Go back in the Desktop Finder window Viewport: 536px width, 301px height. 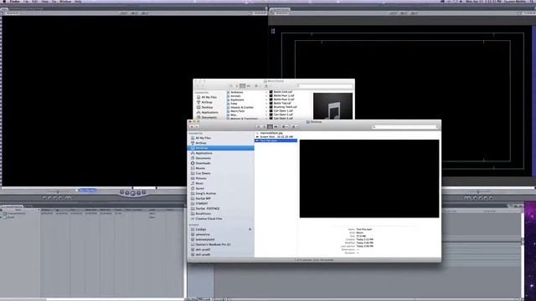pyautogui.click(x=192, y=126)
